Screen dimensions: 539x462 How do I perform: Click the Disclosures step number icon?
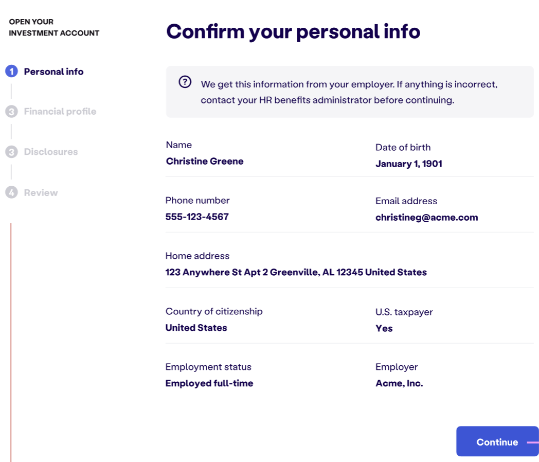[x=11, y=152]
